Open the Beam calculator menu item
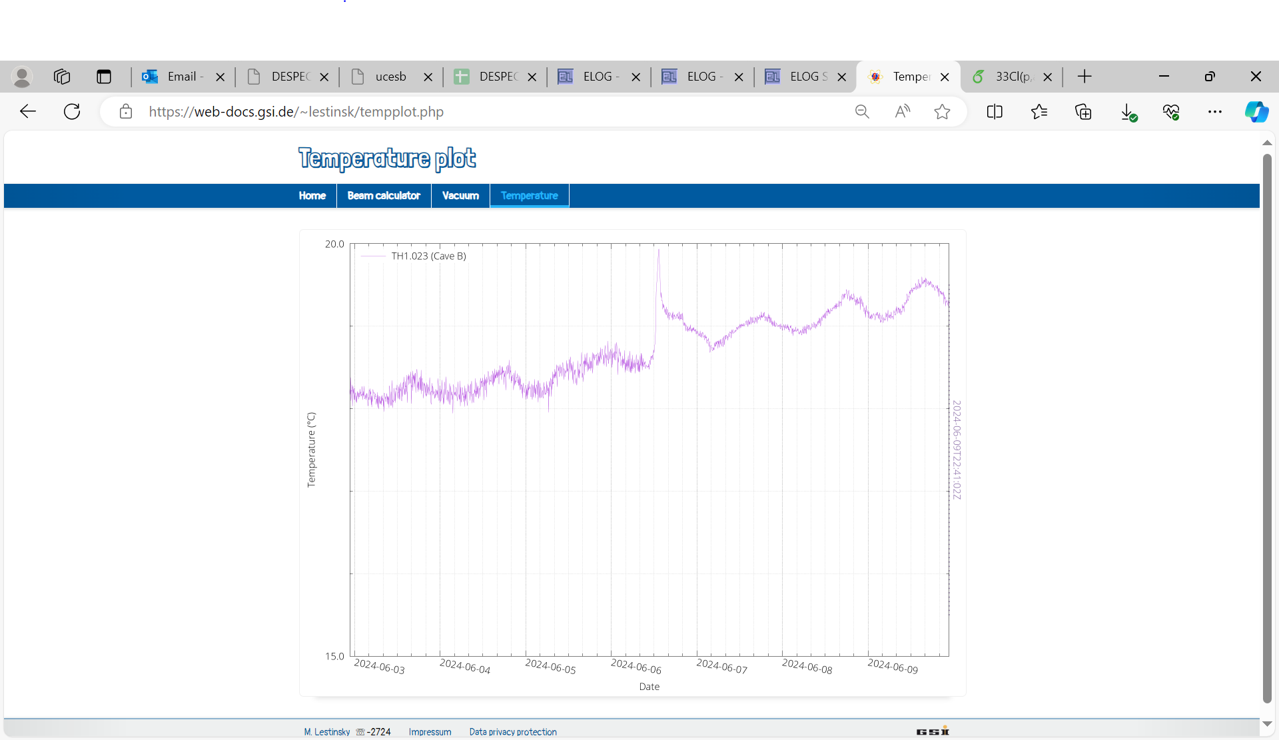Viewport: 1279px width, 740px height. coord(384,195)
